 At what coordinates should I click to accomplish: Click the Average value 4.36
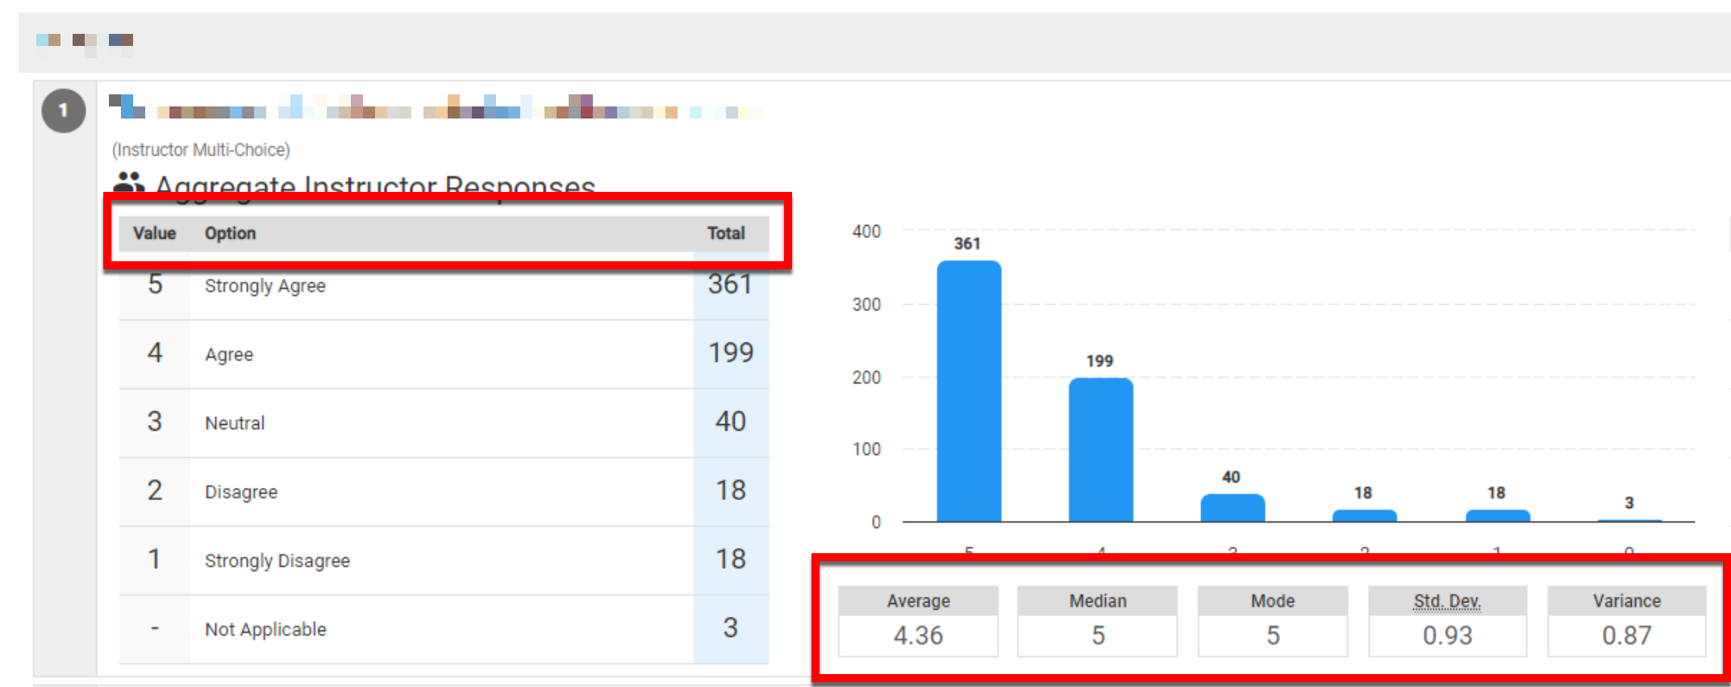point(918,635)
